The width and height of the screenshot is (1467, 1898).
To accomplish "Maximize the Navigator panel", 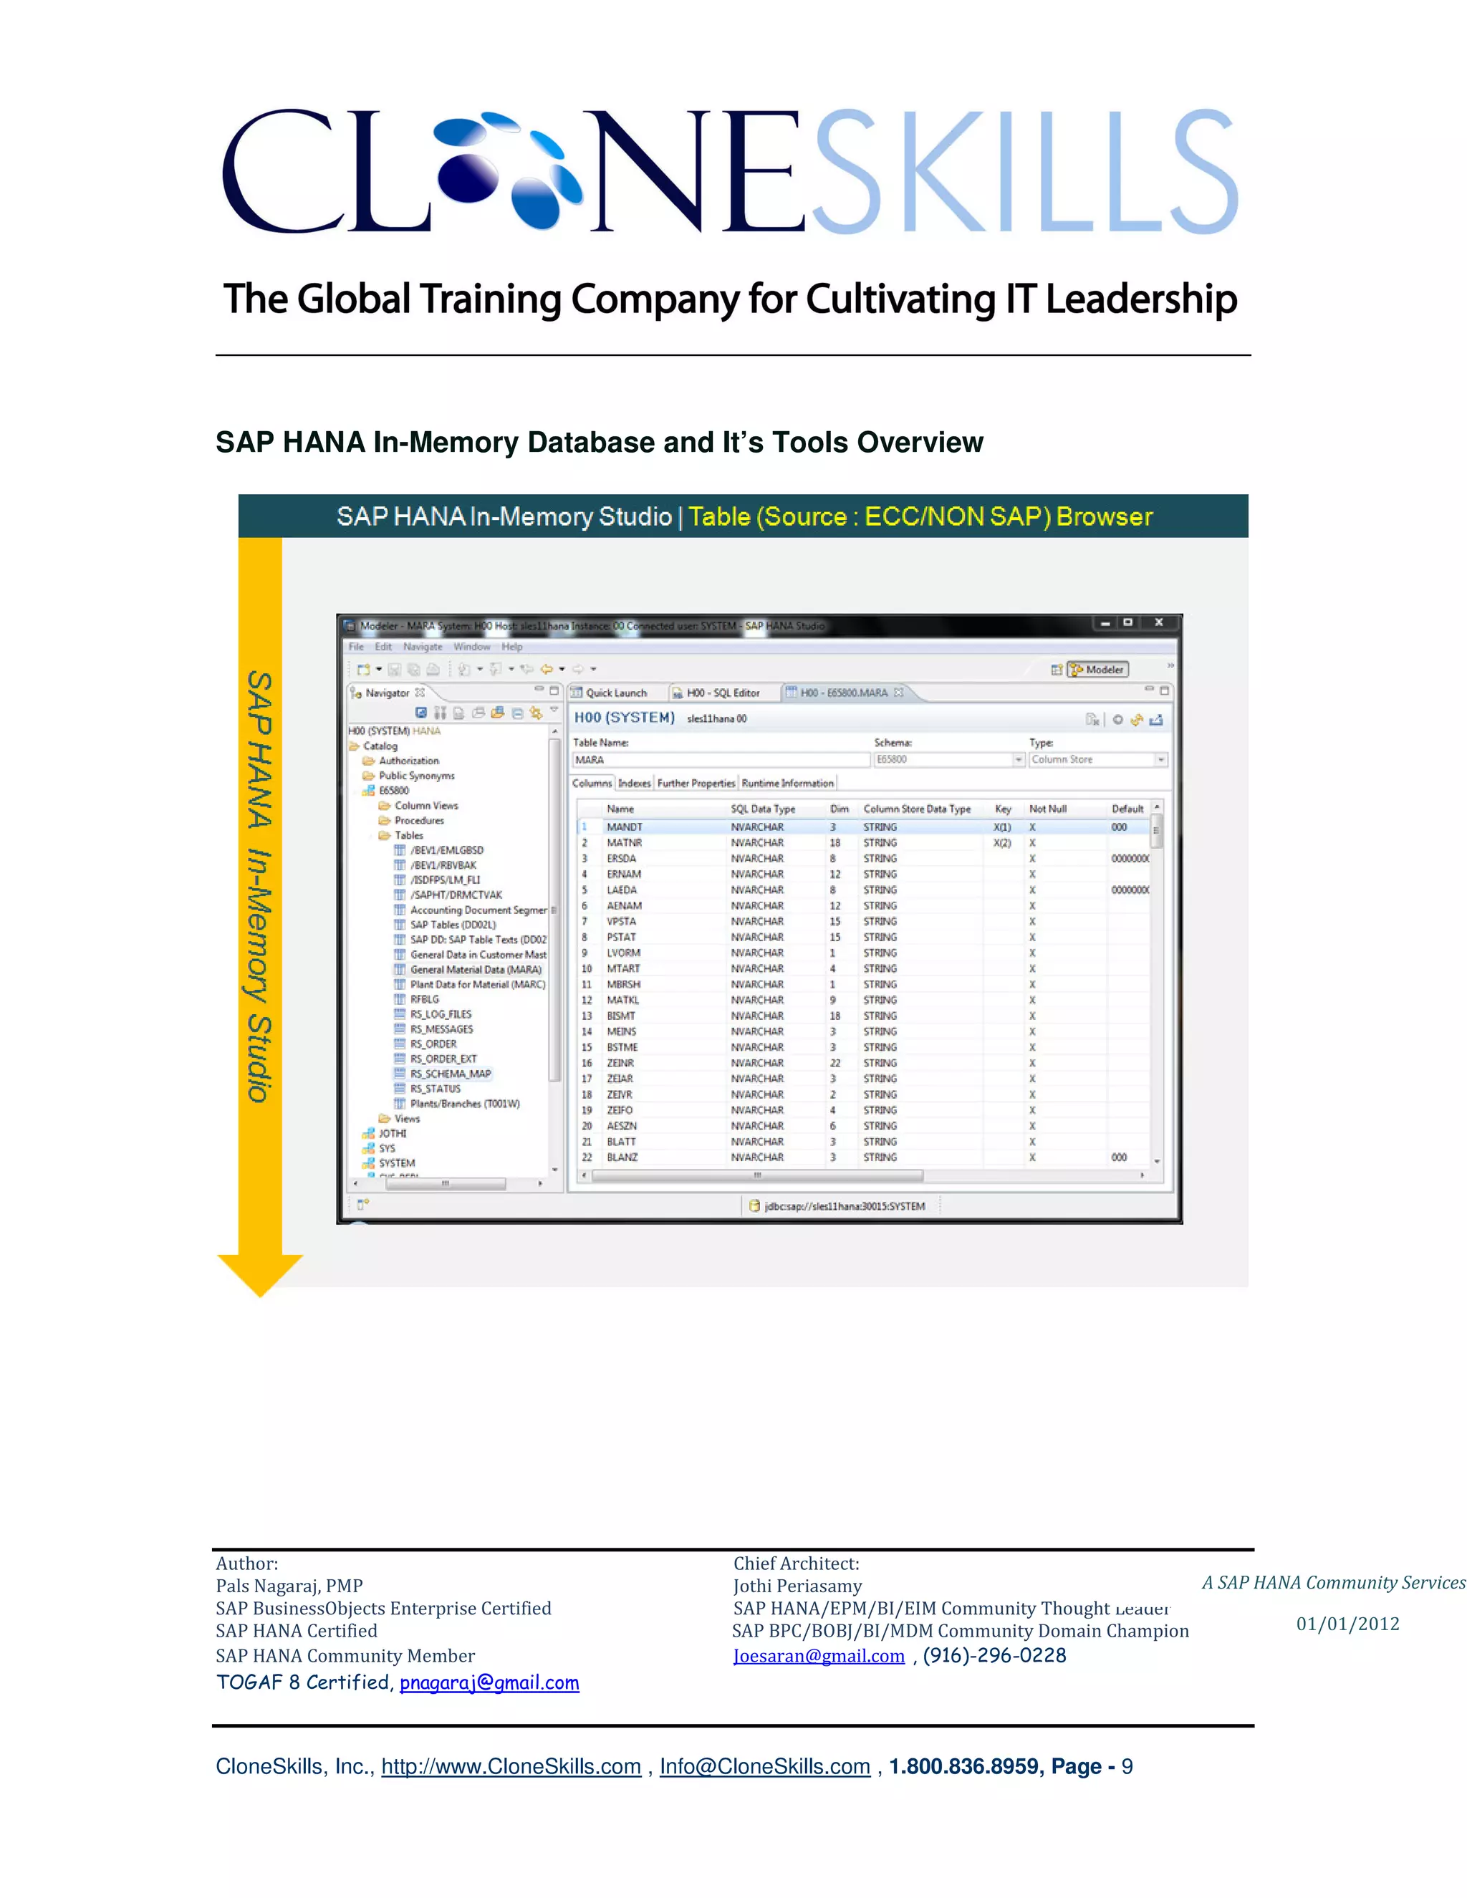I will click(x=554, y=690).
